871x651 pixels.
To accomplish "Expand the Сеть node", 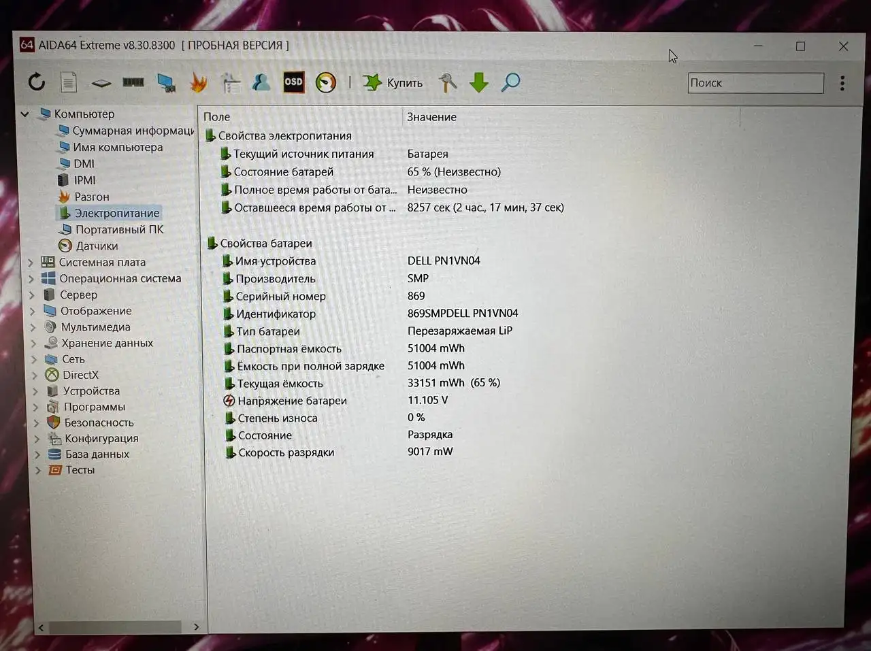I will click(34, 359).
